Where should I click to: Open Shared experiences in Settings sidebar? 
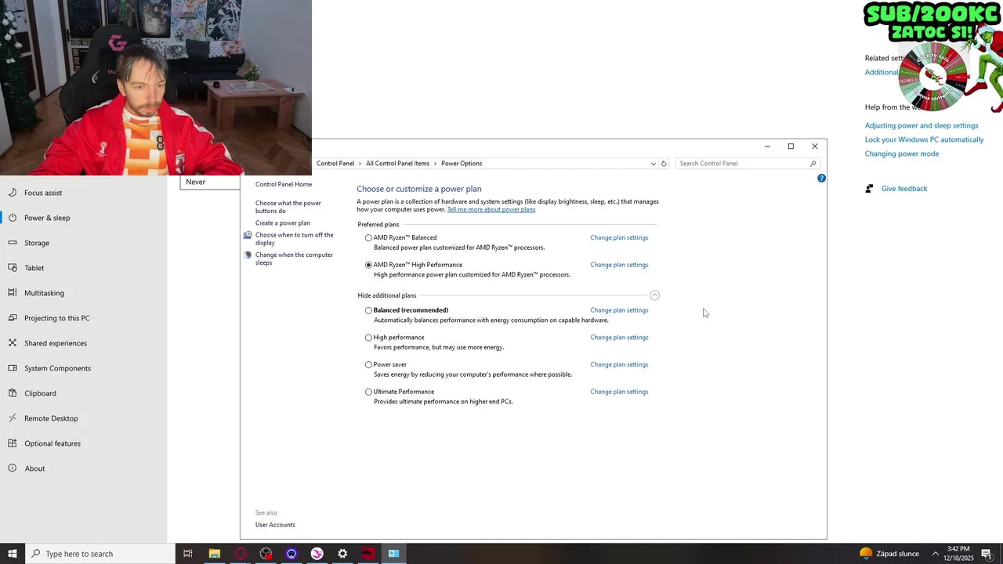pos(83,343)
